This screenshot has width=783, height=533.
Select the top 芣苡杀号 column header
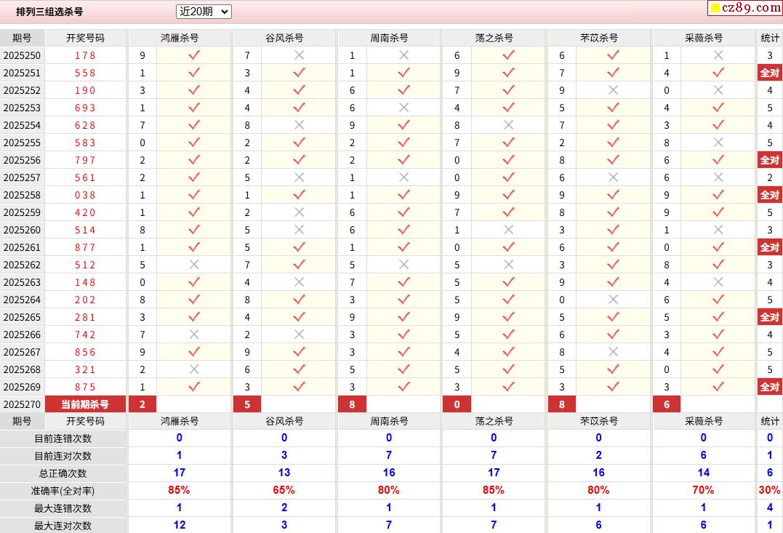coord(599,38)
